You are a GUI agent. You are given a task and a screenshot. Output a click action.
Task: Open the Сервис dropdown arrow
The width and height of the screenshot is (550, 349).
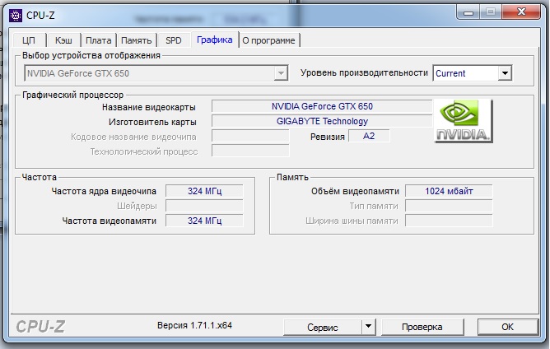368,327
